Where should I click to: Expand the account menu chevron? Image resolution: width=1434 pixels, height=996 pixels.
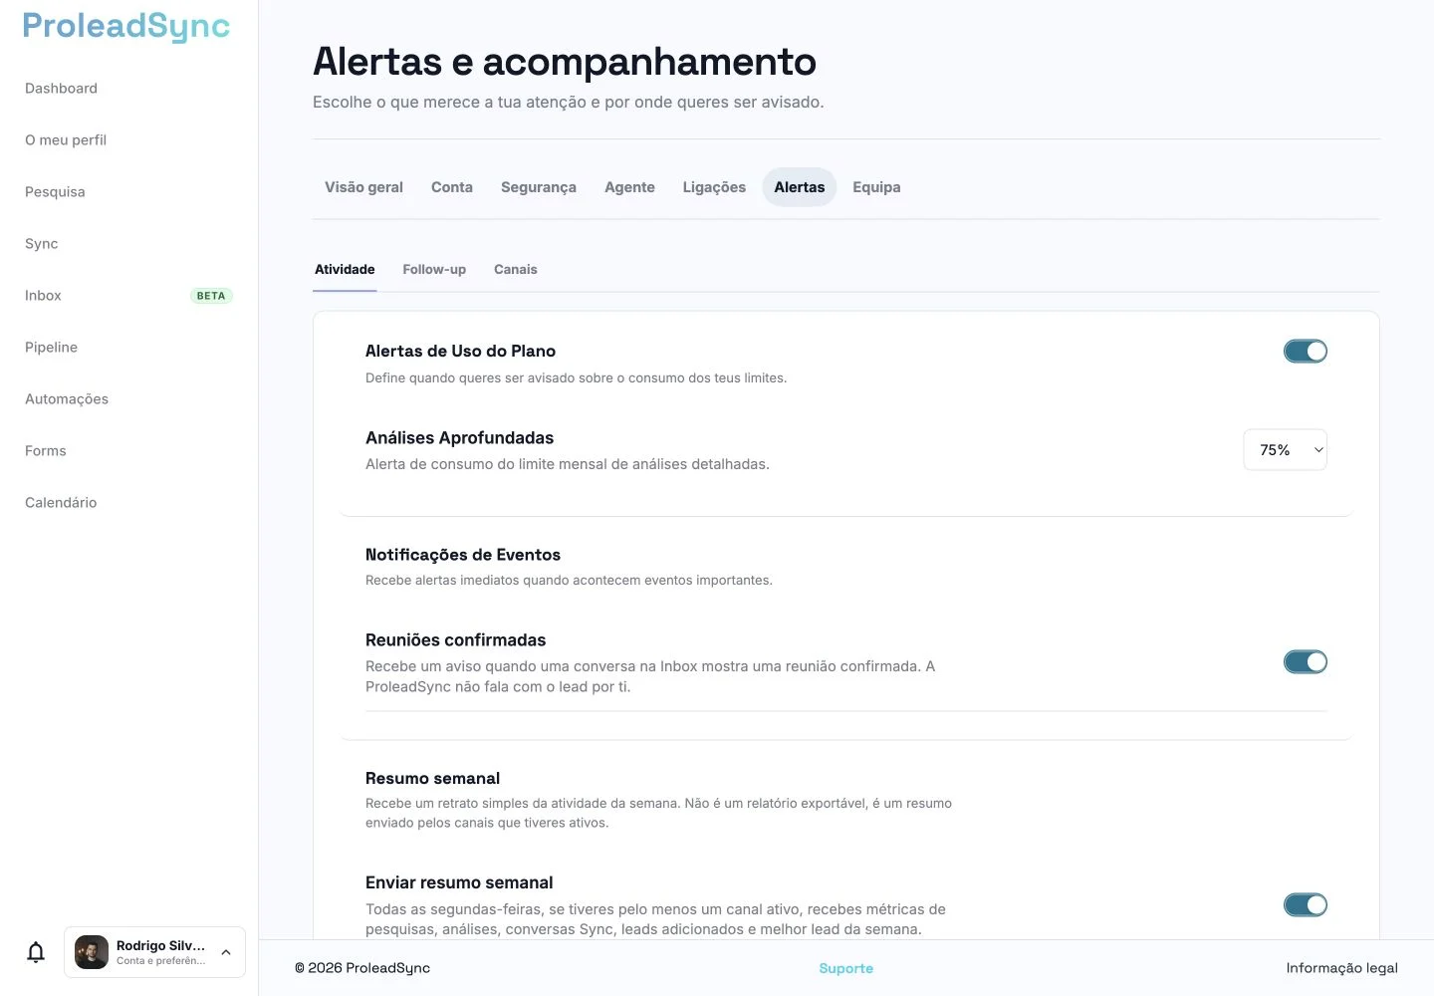pos(226,952)
